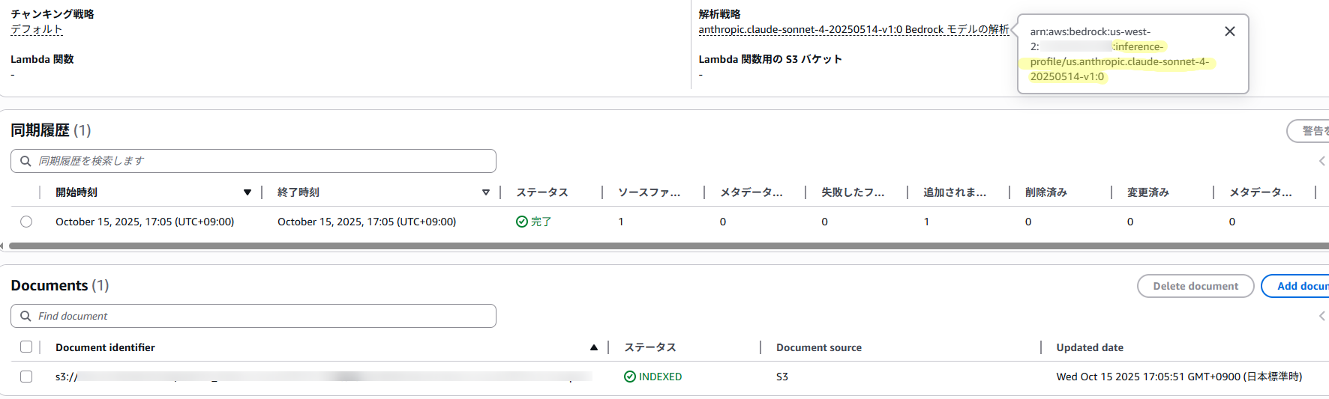Click the Documents ステータス column header
Screen dimensions: 1329x399
[650, 347]
